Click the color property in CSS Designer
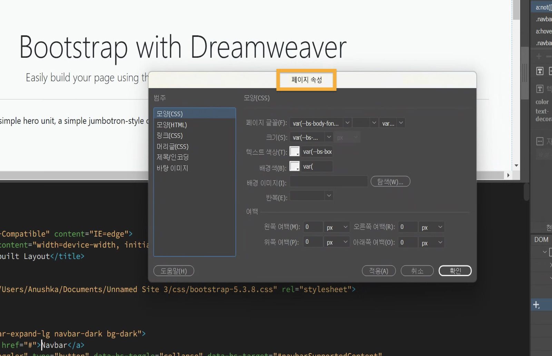552x356 pixels. tap(542, 102)
